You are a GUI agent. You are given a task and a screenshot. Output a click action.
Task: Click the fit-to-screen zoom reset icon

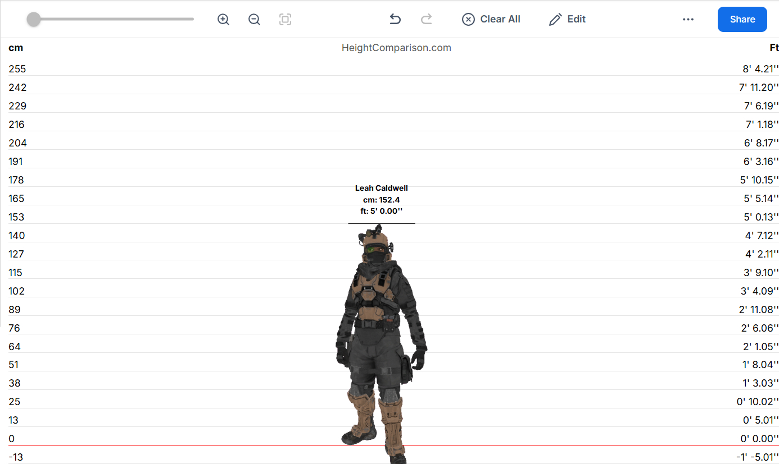click(x=285, y=20)
